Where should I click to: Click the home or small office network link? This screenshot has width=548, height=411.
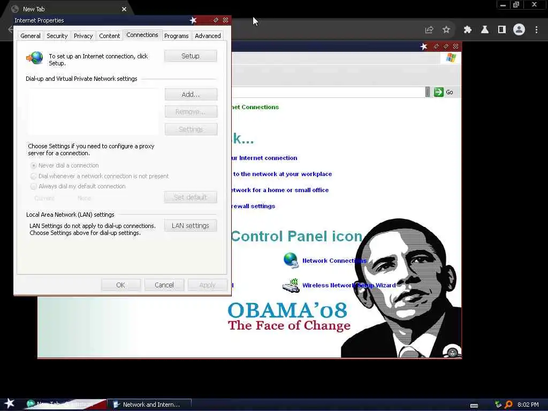280,190
